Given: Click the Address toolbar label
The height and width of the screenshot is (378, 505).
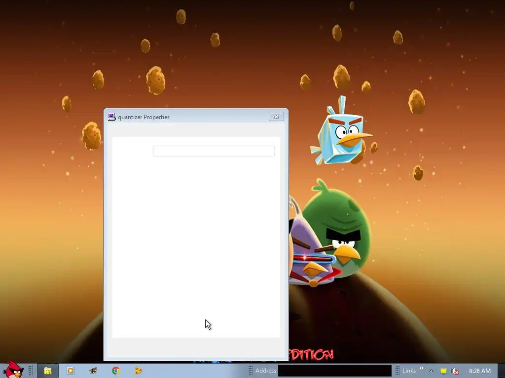Looking at the screenshot, I should click(x=266, y=371).
